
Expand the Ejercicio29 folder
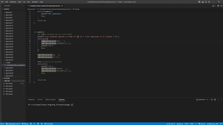pos(14,76)
